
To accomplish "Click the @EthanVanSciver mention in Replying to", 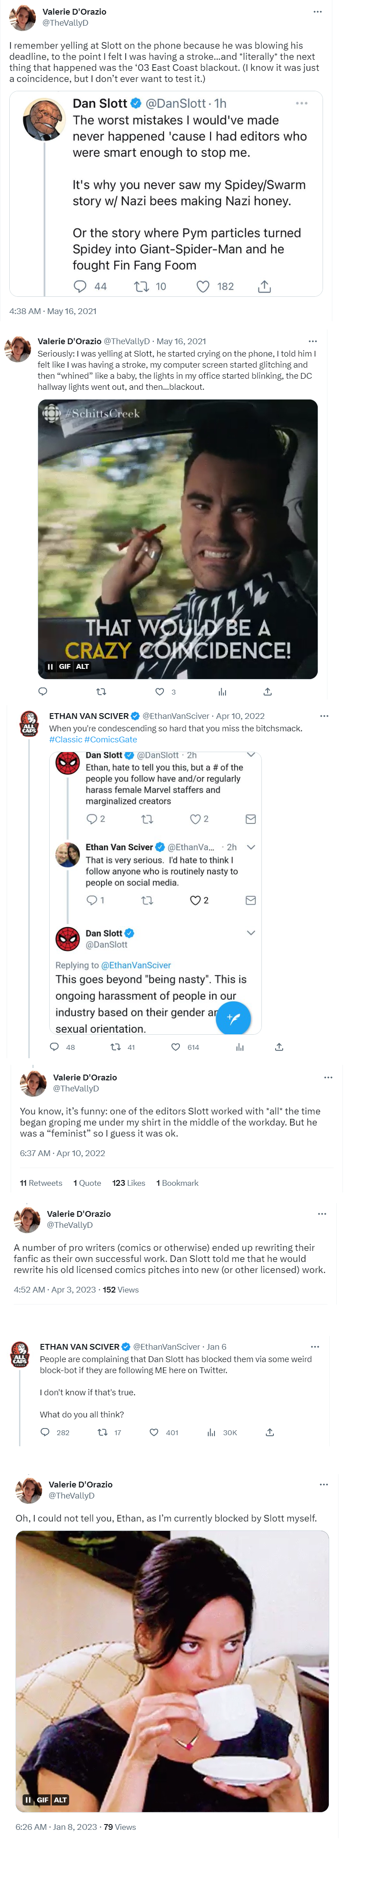I will (x=136, y=965).
